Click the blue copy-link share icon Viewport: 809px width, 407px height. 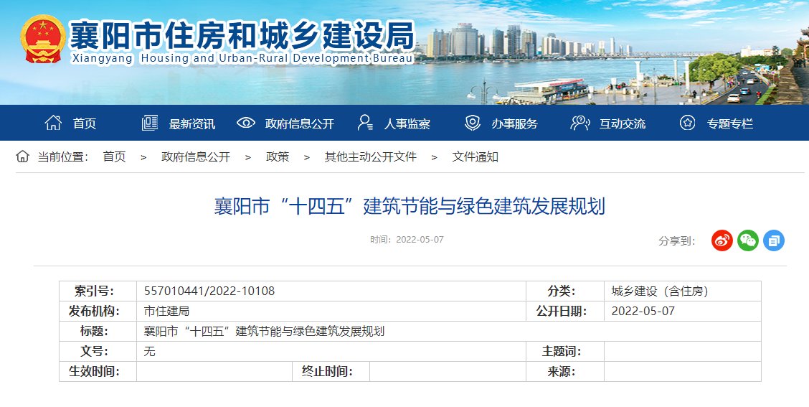pos(773,240)
